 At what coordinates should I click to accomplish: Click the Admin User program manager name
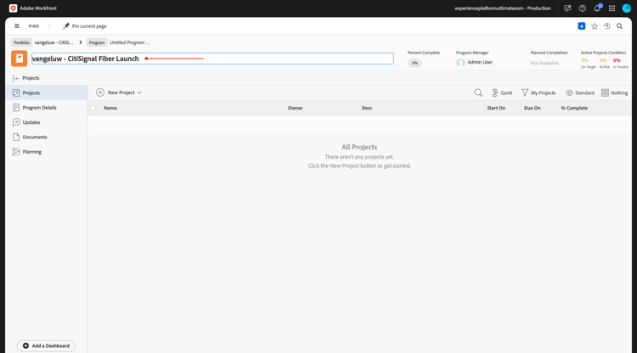click(x=480, y=63)
